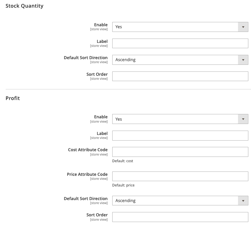Click arrow icon of Profit Enable select
Screen dimensions: 251x226
[243, 119]
